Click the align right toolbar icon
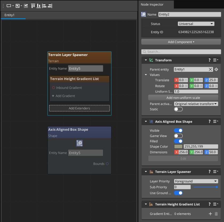This screenshot has width=224, height=222. (50, 6)
